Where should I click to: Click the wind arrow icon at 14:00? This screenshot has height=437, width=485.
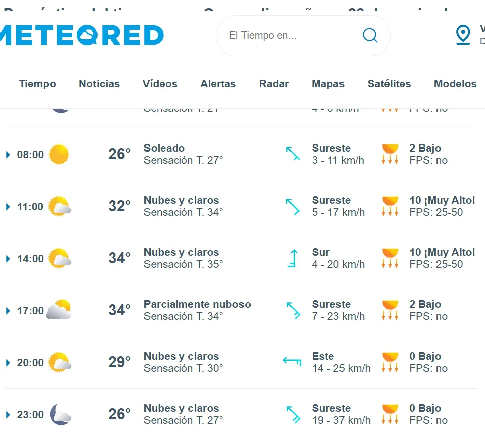point(292,258)
